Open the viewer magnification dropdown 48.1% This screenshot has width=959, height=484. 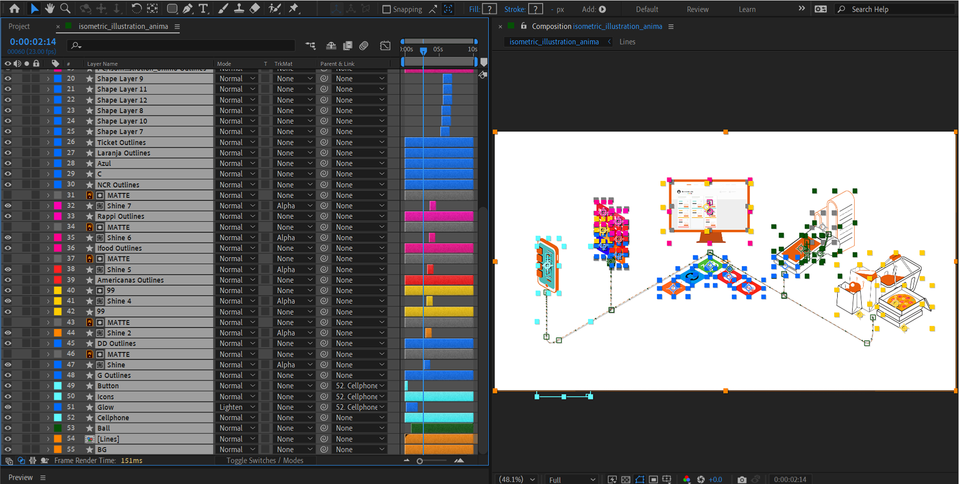point(517,480)
